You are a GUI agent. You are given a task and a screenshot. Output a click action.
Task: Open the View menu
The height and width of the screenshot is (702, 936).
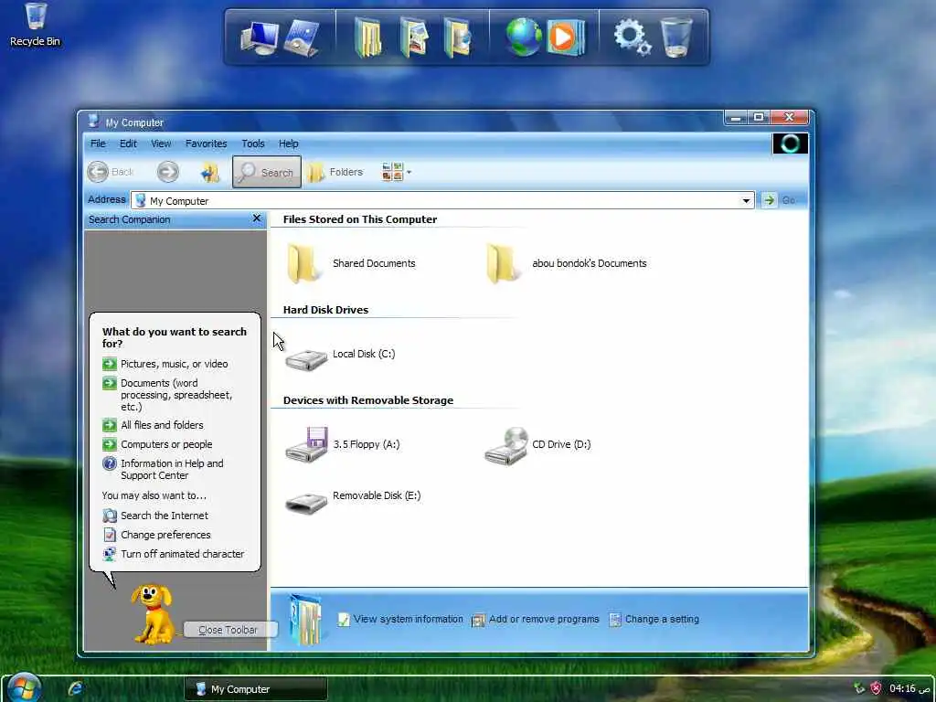(x=161, y=144)
